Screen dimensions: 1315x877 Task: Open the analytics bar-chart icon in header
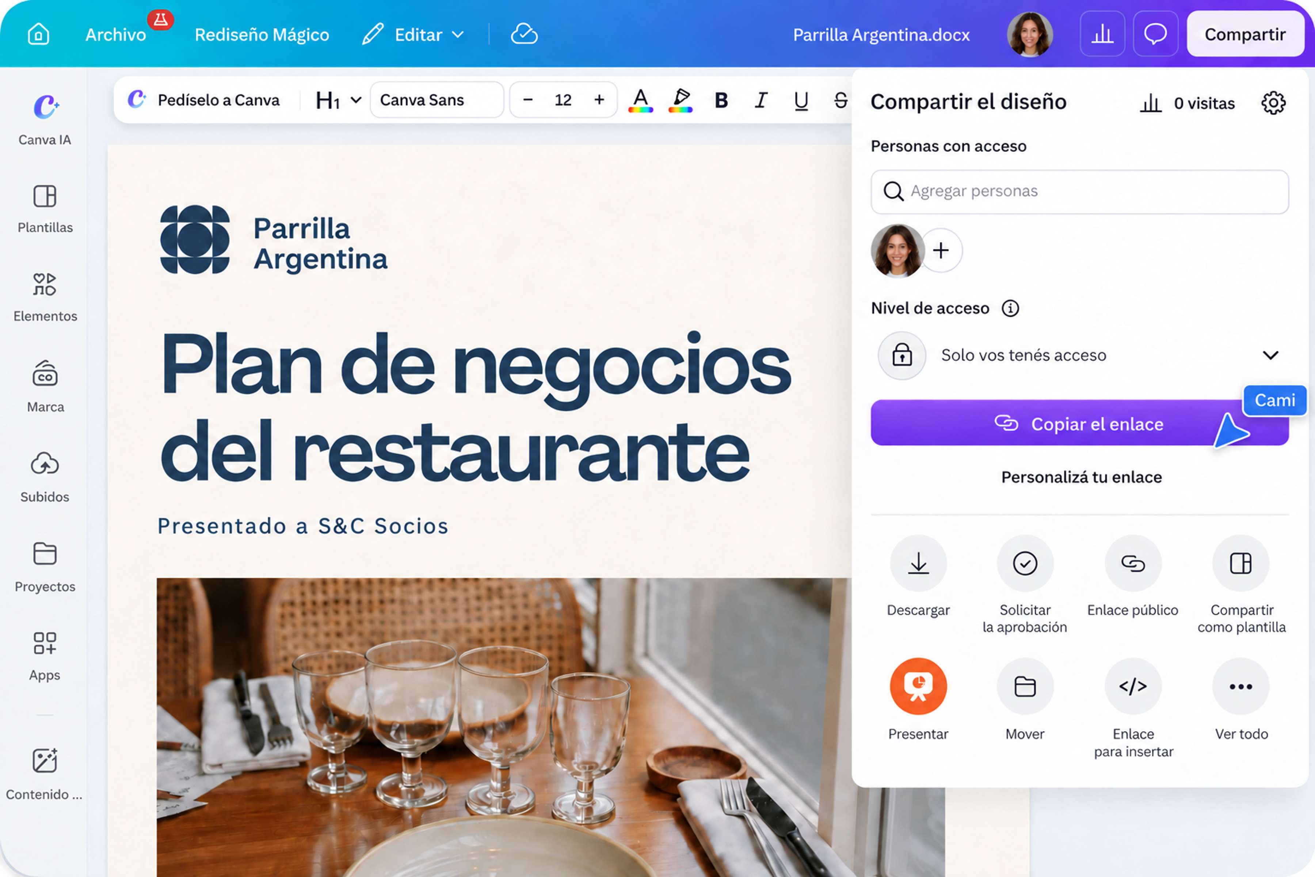pos(1102,34)
